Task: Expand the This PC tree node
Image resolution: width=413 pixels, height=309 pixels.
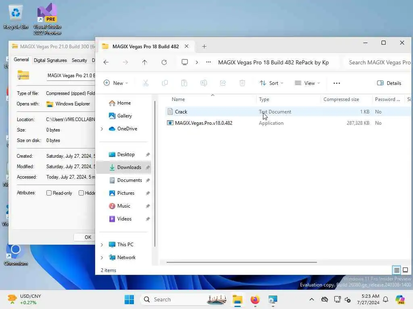Action: pos(102,245)
